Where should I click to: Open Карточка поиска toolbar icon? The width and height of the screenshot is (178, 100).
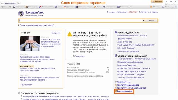(x=31, y=7)
